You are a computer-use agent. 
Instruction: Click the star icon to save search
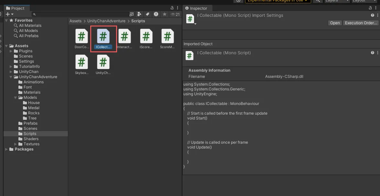pos(165,14)
